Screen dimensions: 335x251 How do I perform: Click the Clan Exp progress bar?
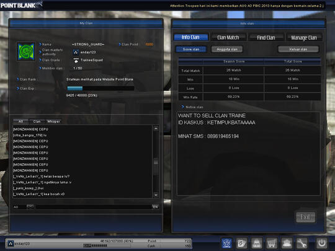click(100, 89)
